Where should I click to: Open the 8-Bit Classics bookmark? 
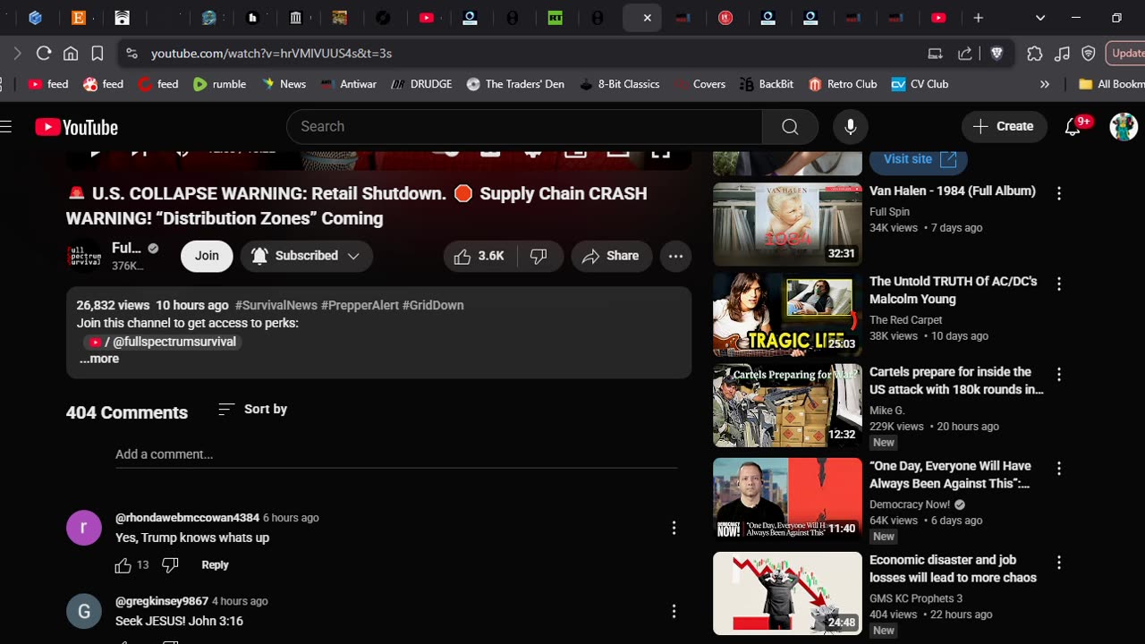620,84
